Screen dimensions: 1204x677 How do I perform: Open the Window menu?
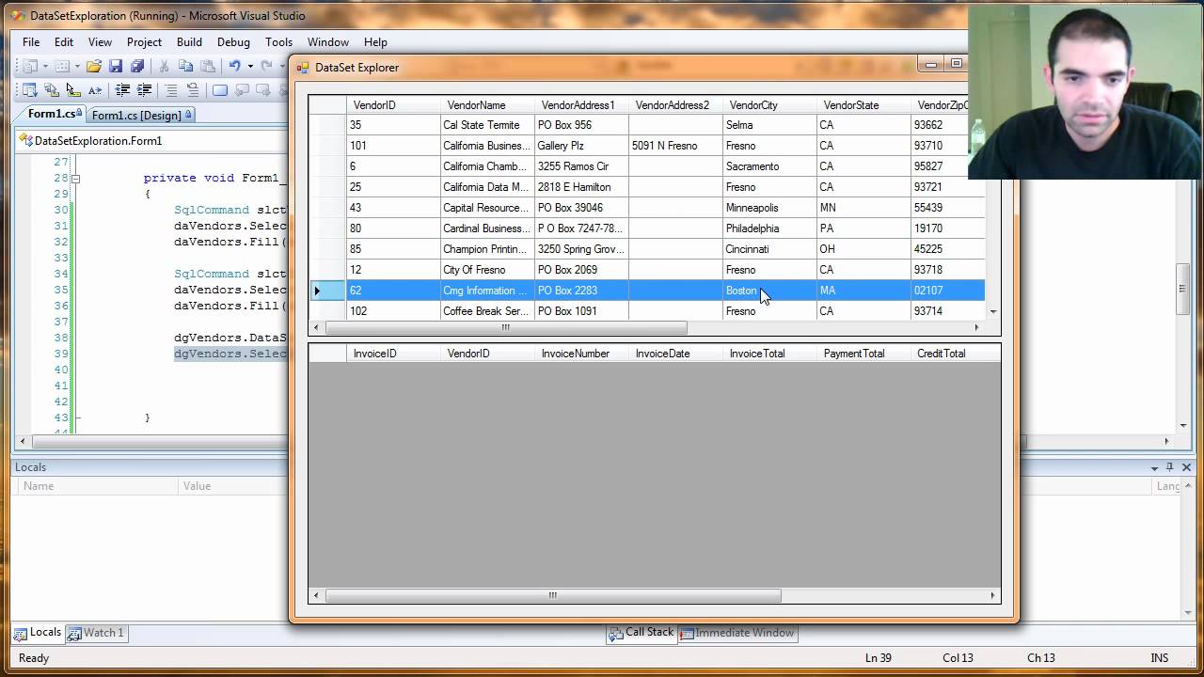click(328, 42)
